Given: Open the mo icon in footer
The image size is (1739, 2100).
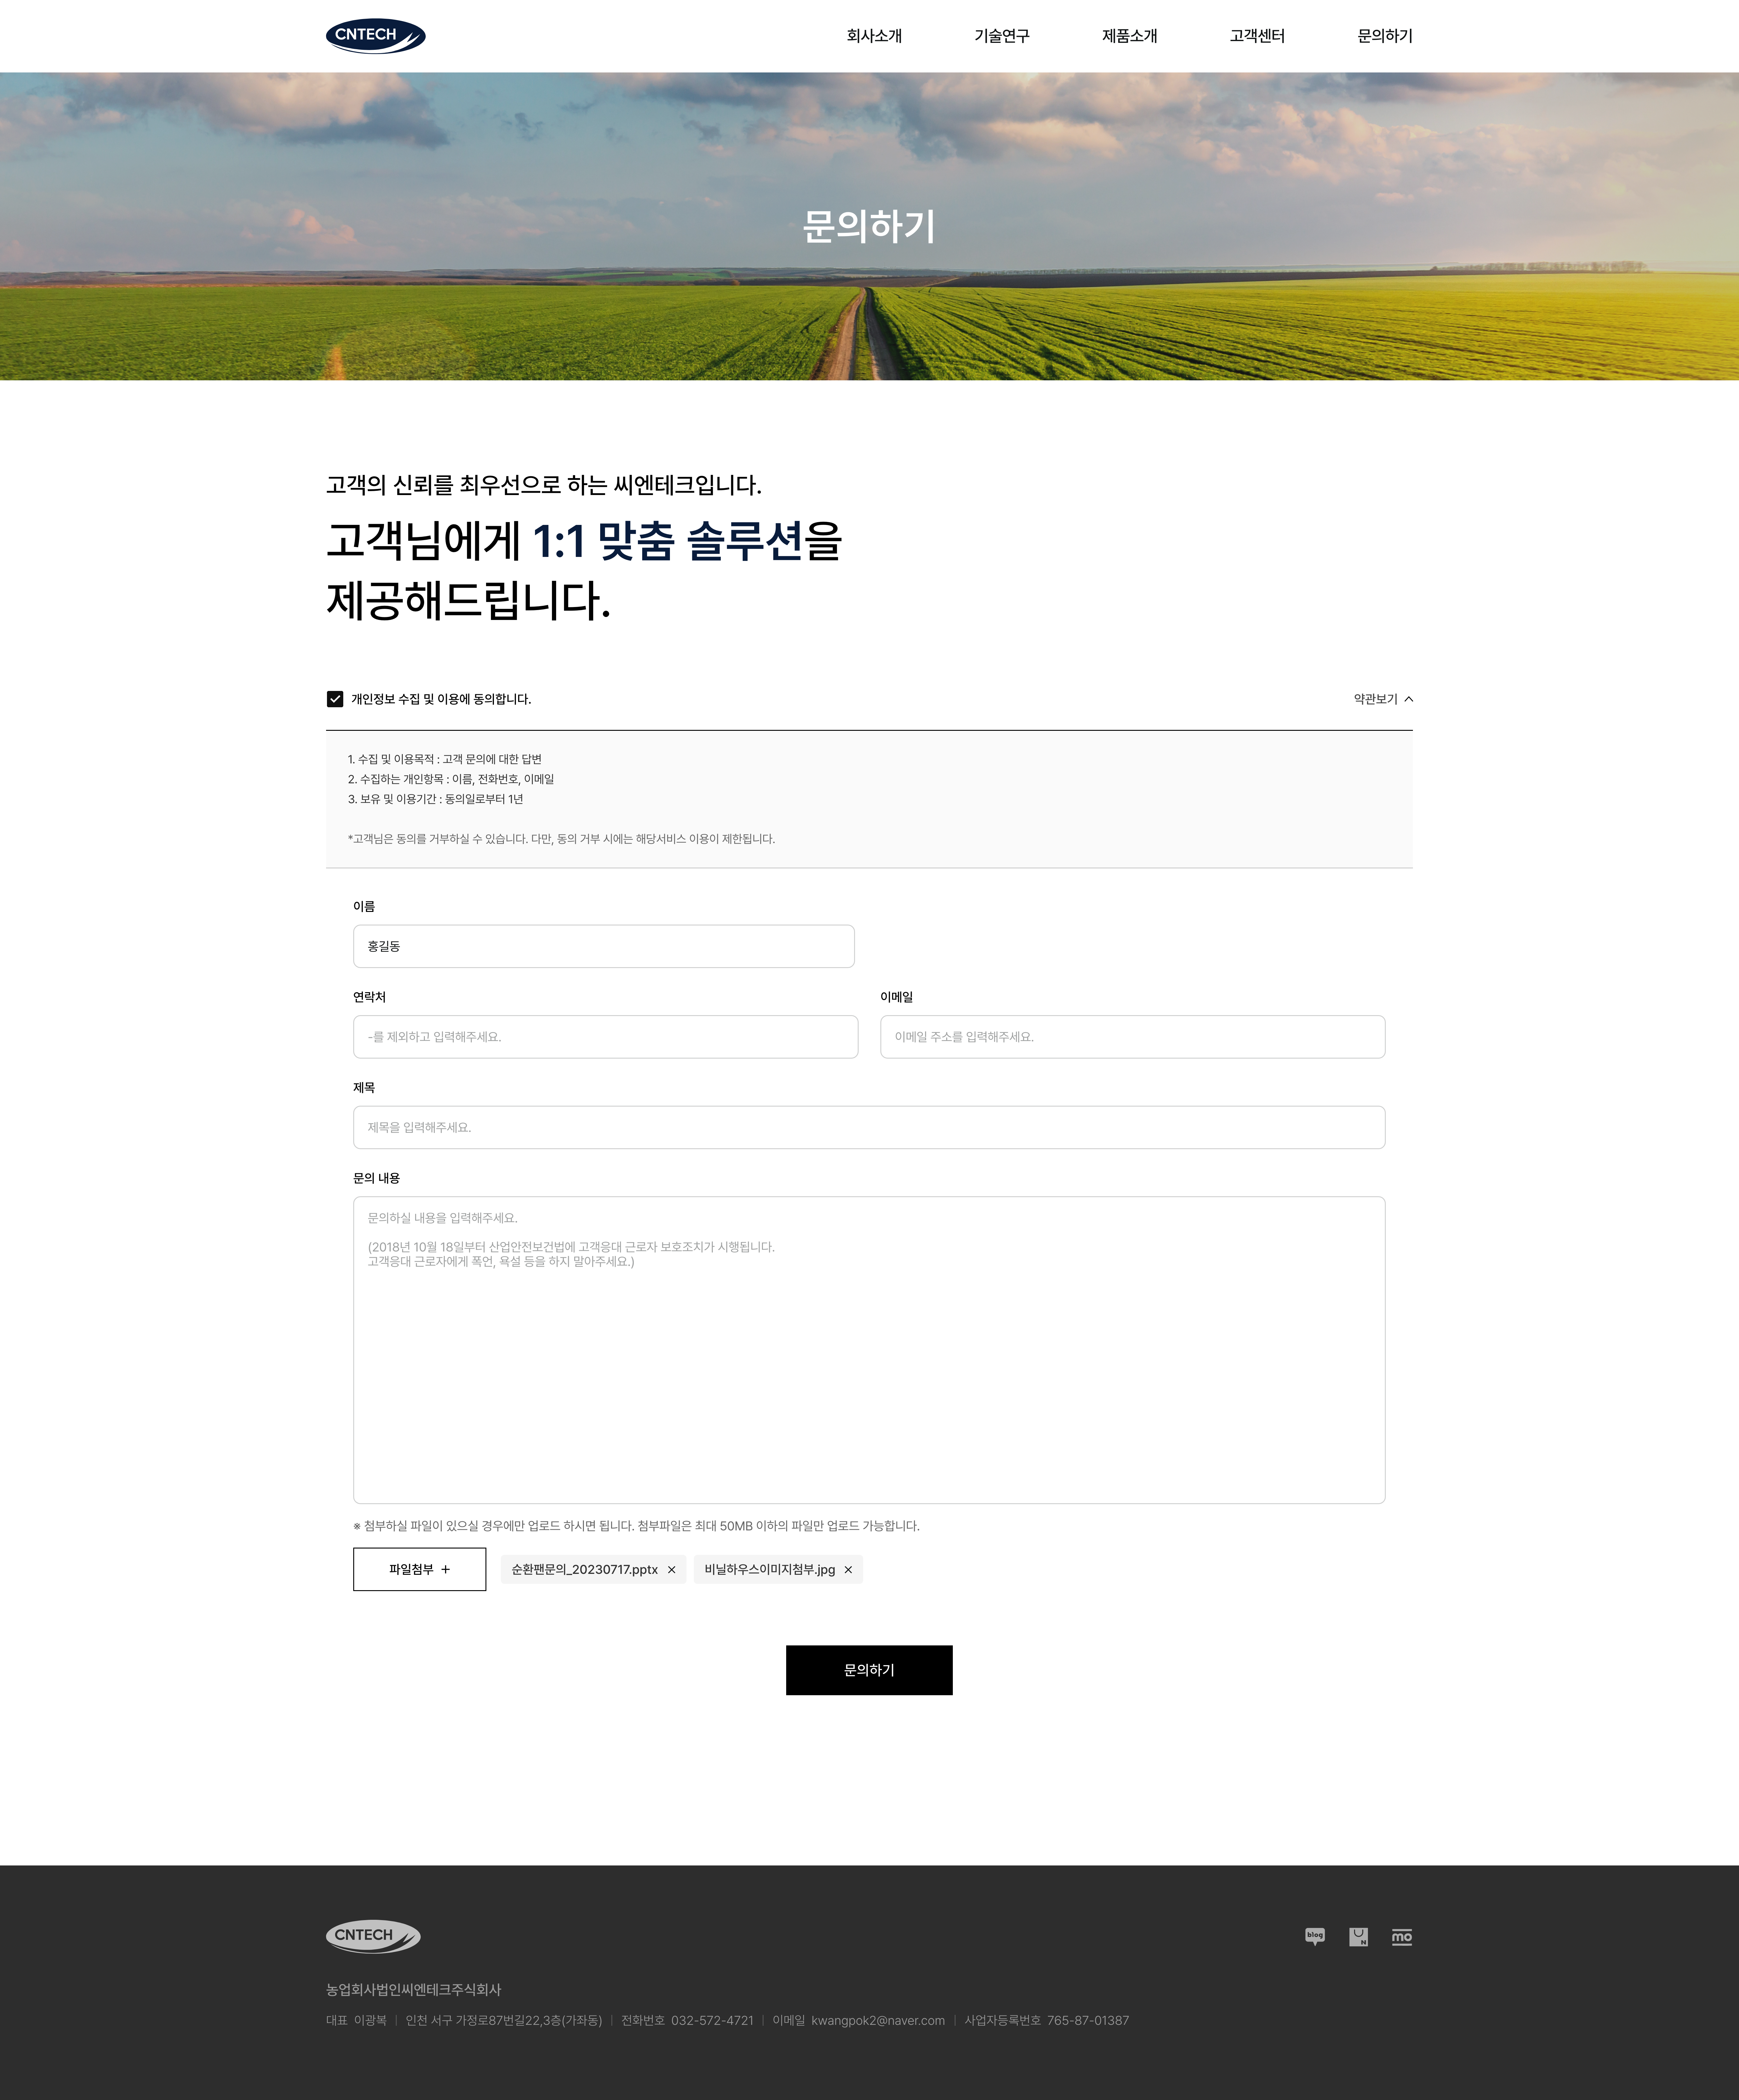Looking at the screenshot, I should point(1402,1937).
